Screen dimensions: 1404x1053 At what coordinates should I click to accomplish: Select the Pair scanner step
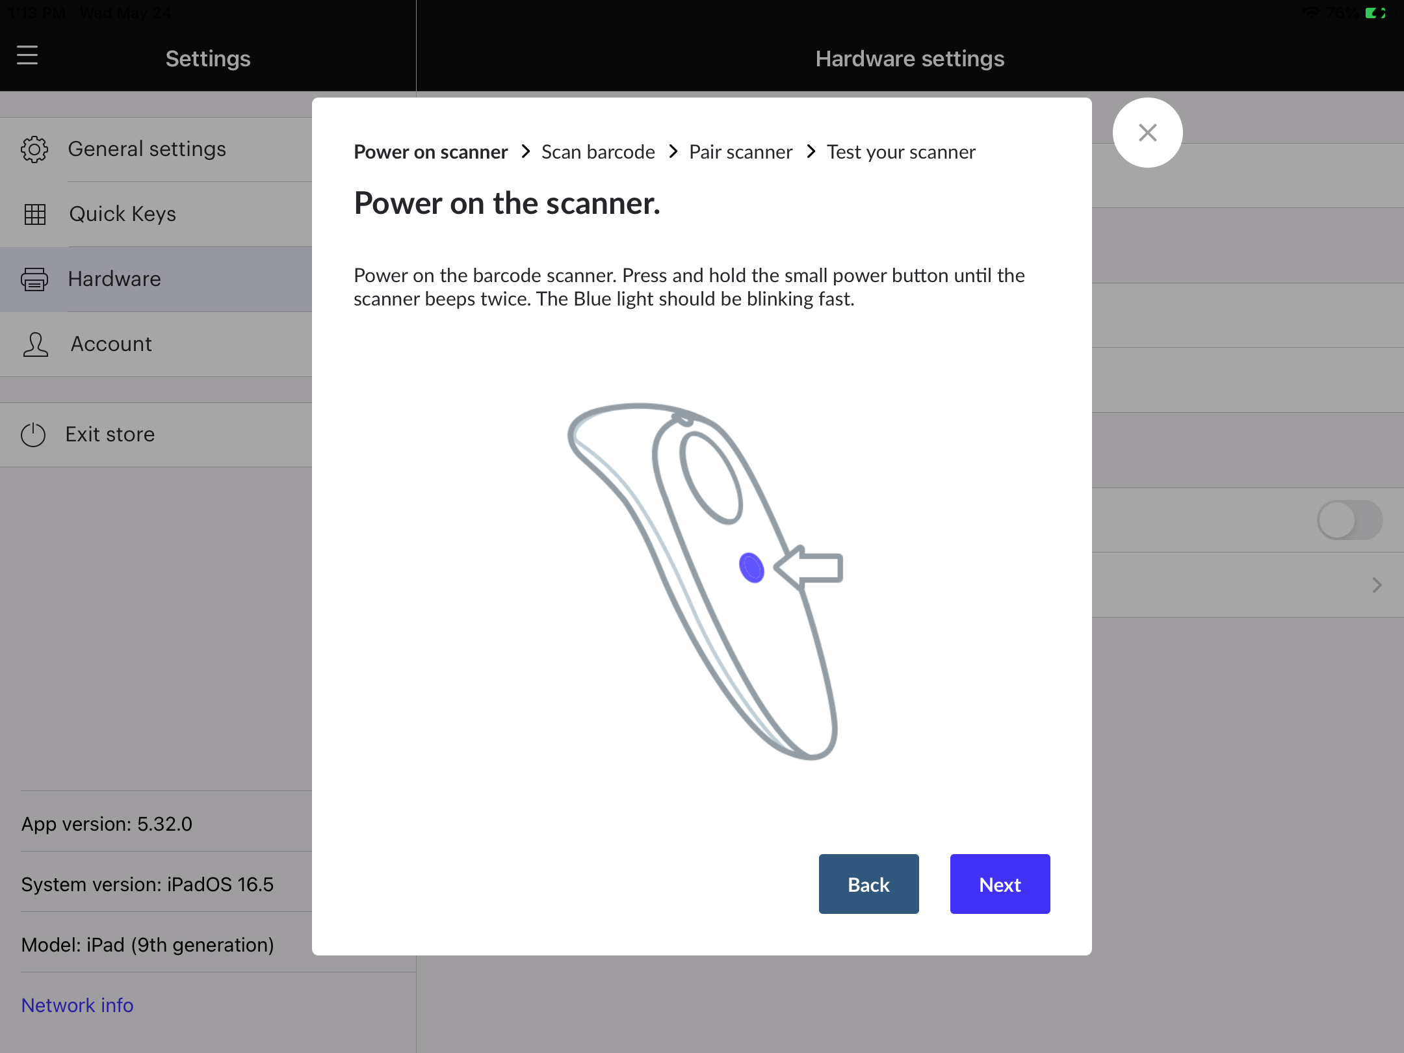click(x=740, y=152)
